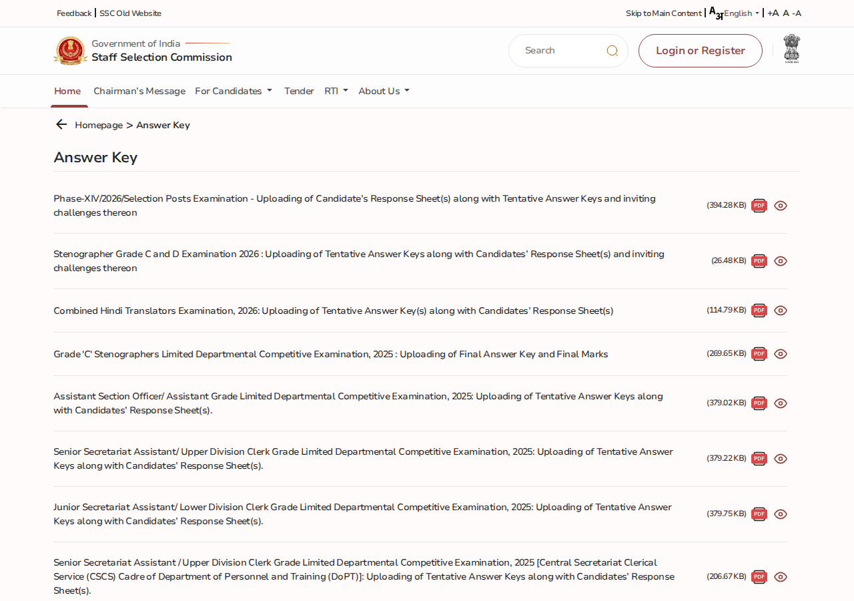Increase font size with +A
This screenshot has height=601, width=854.
click(x=773, y=13)
